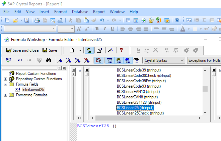
Task: Click the font color A swatch
Action: tap(183, 29)
